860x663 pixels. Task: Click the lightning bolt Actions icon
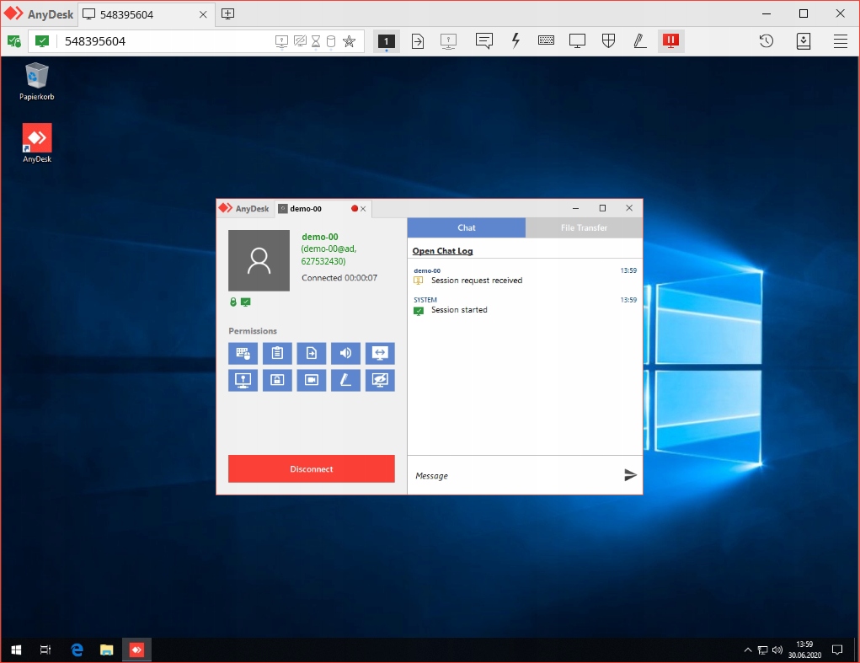515,40
